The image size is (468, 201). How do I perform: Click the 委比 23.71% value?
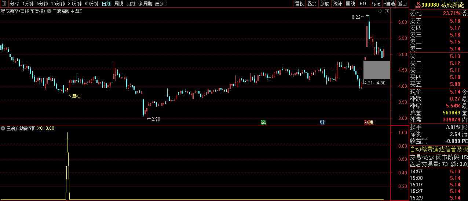(451, 14)
